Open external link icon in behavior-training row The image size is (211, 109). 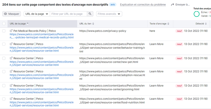(x=11, y=44)
